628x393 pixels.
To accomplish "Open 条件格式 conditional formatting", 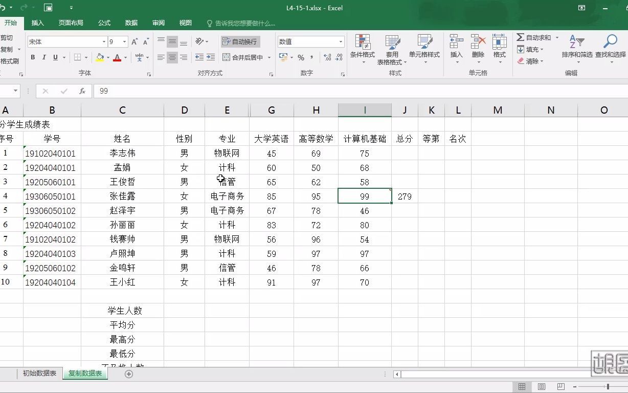I will [x=363, y=50].
